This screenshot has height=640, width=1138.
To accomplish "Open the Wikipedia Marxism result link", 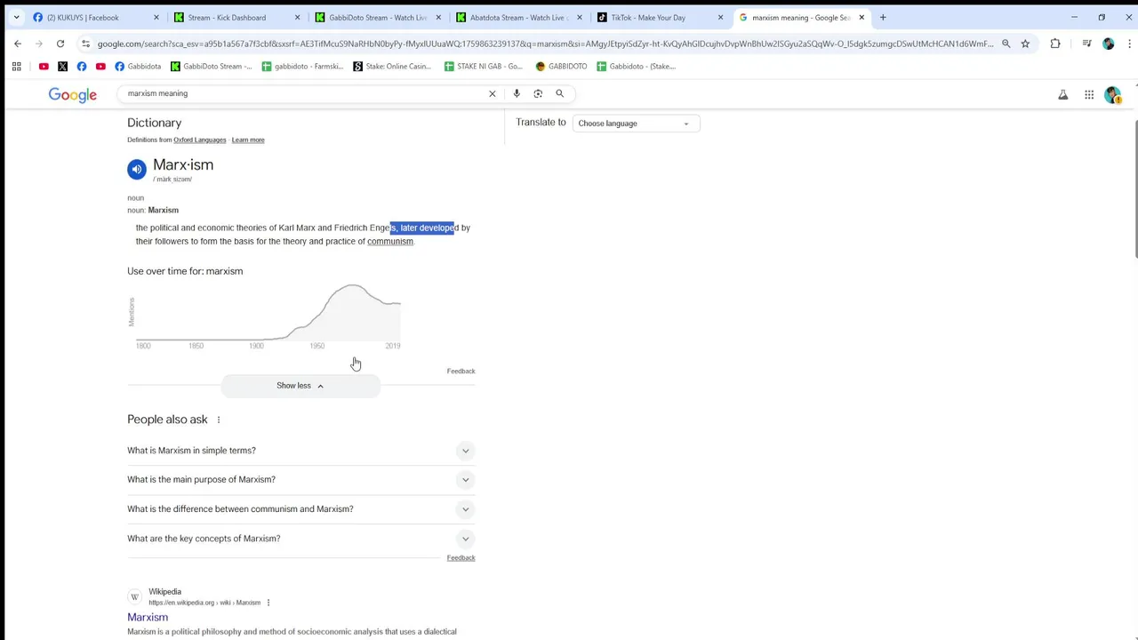I will pos(148,617).
